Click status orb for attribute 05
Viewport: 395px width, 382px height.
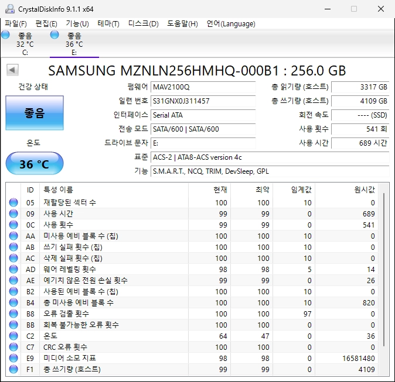pos(13,202)
